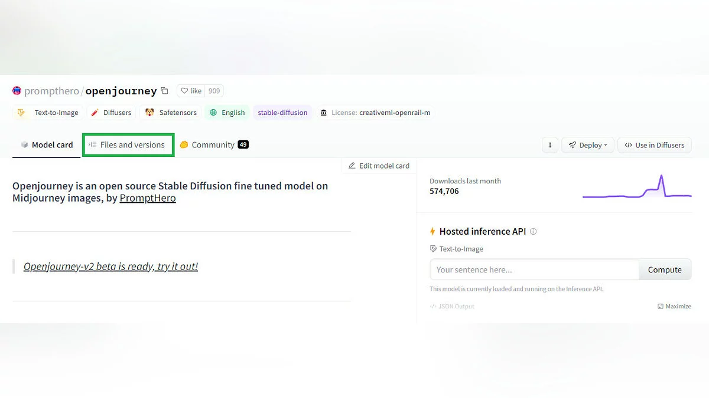Click the Edit model card pencil icon
Screen dimensions: 709x398
[352, 166]
